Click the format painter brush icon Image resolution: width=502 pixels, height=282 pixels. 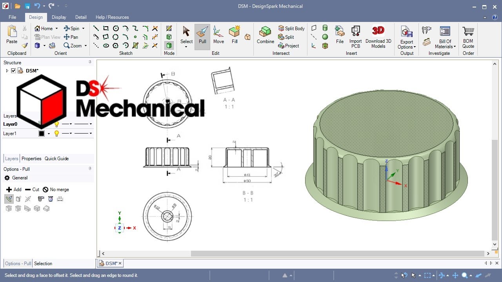25,45
